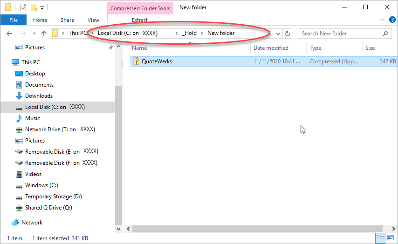Viewport: 398px width, 244px height.
Task: Switch to Details view icon in status bar
Action: 380,238
